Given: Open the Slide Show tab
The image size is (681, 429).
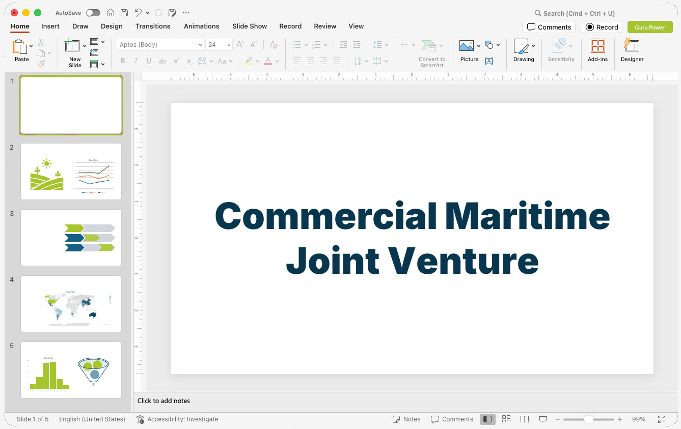Looking at the screenshot, I should click(x=250, y=26).
